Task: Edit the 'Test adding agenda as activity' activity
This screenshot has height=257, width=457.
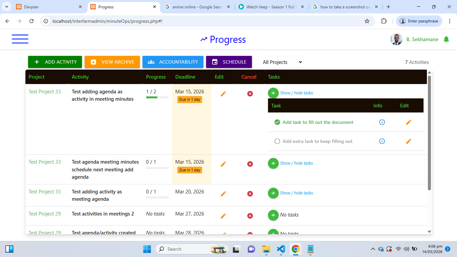Action: [x=223, y=94]
